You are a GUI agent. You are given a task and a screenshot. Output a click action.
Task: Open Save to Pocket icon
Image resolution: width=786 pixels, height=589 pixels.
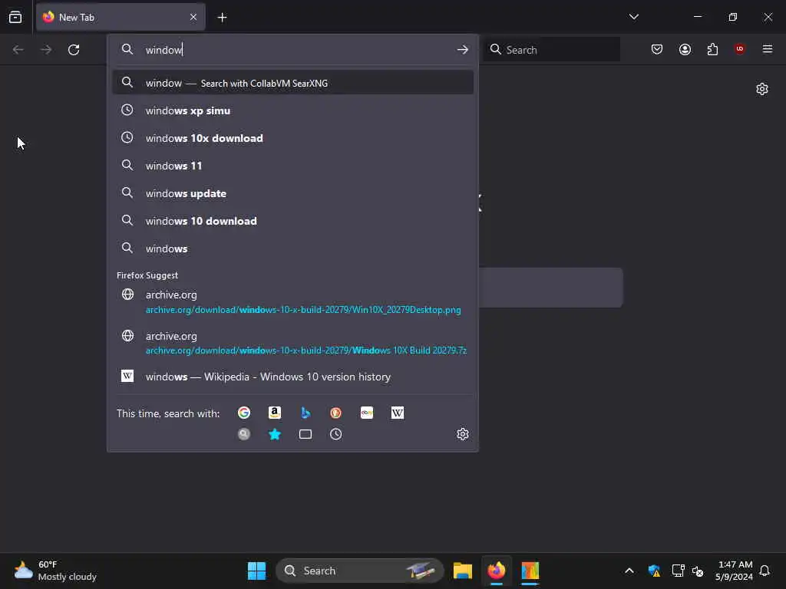coord(657,49)
